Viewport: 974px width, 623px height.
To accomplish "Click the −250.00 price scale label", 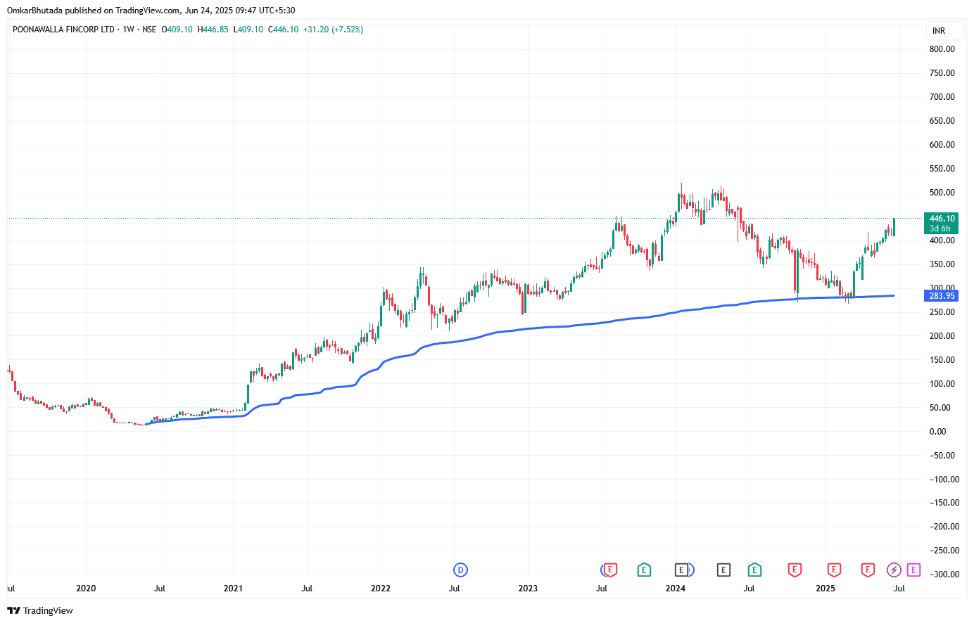I will point(944,551).
